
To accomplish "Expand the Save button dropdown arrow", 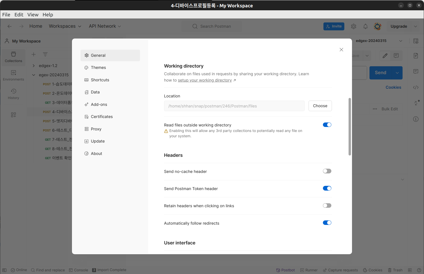I will (367, 56).
